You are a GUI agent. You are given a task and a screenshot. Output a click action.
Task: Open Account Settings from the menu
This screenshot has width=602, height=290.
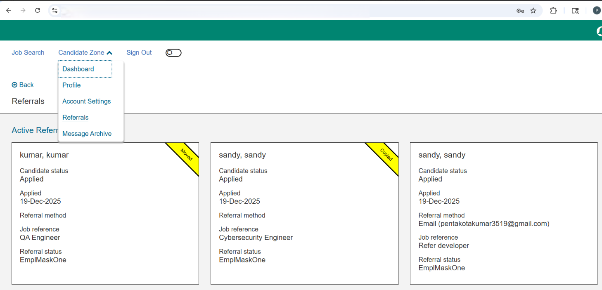click(86, 101)
